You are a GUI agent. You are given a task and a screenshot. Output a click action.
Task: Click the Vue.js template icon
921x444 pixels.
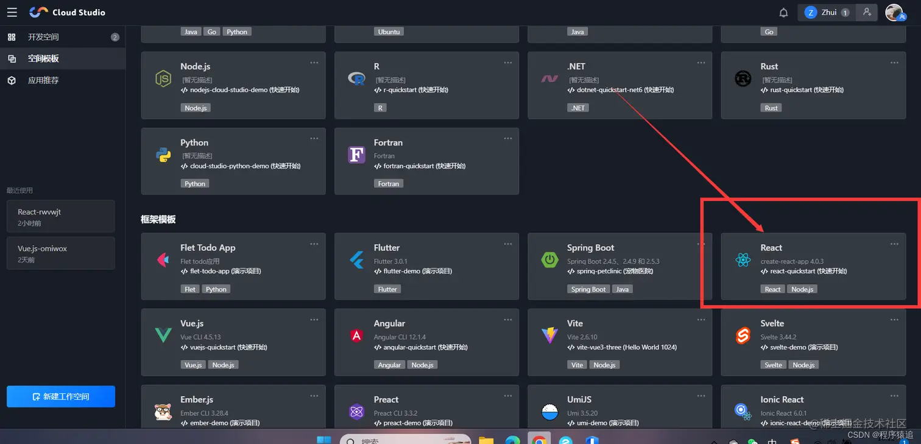(x=163, y=336)
